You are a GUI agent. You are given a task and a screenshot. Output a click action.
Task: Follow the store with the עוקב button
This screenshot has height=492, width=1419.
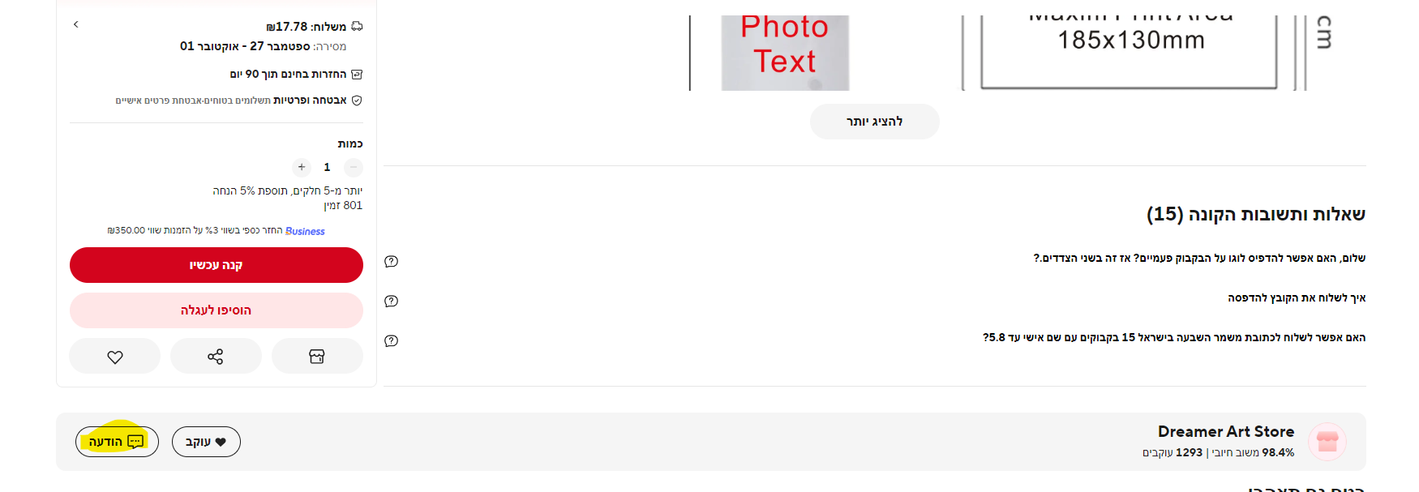coord(206,442)
